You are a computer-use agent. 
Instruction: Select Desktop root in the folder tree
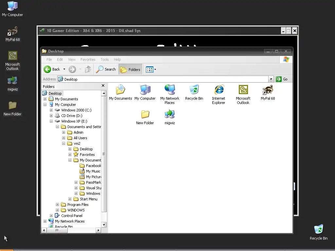(x=55, y=93)
